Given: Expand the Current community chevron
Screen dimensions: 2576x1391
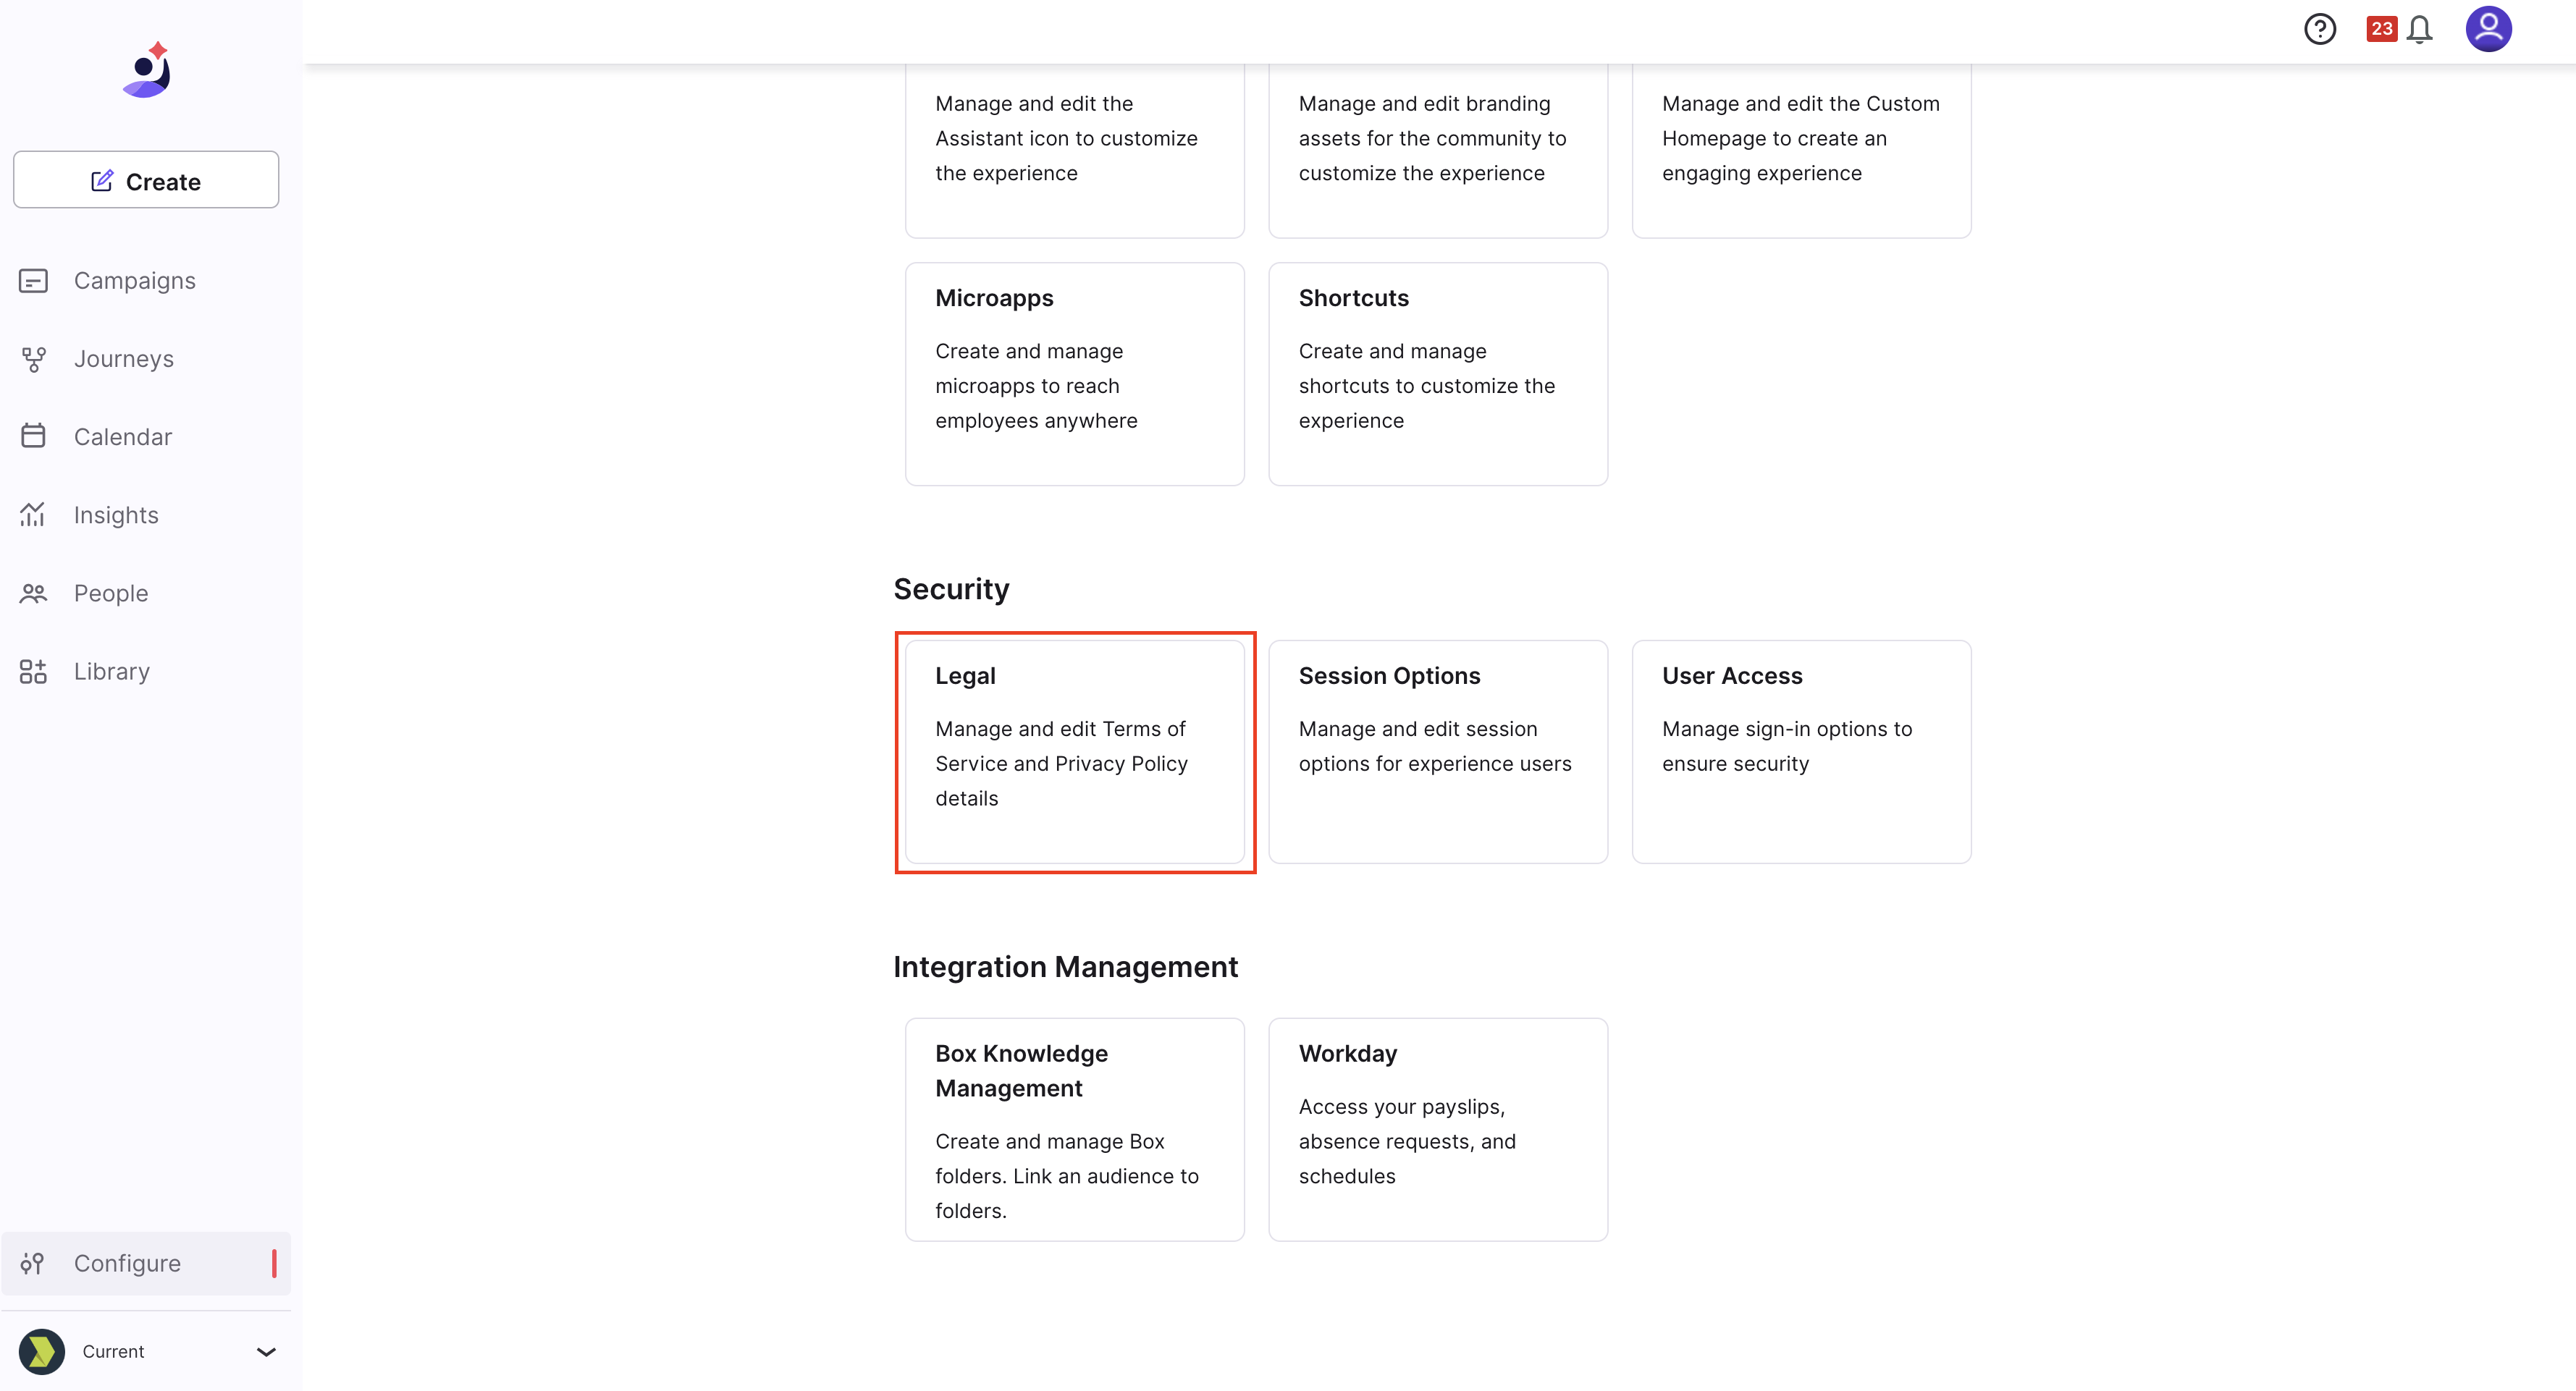Looking at the screenshot, I should 266,1351.
